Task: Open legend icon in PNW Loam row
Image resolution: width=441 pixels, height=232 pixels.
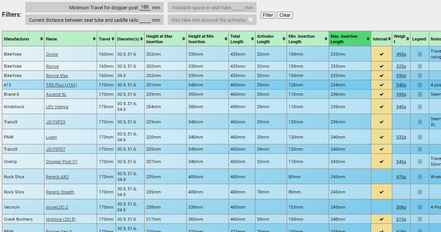Action: [420, 137]
